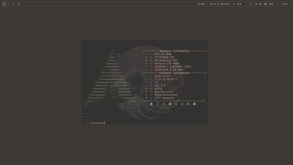Switch to workspace 2
Image resolution: width=293 pixels, height=165 pixels.
tap(8, 4)
